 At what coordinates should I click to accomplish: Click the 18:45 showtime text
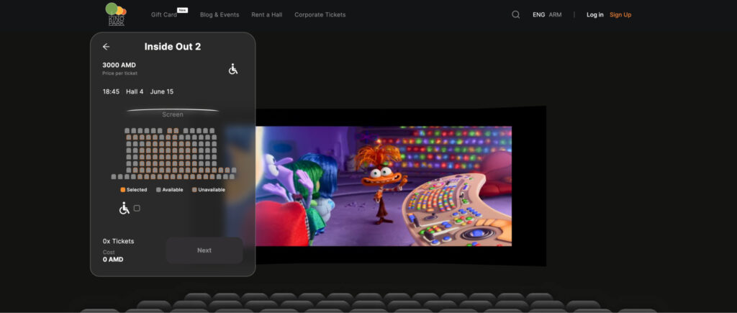pyautogui.click(x=111, y=91)
